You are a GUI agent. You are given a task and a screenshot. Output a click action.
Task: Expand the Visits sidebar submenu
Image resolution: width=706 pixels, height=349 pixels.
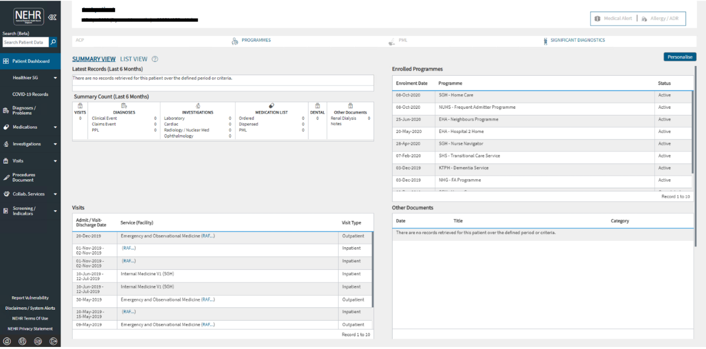(x=55, y=161)
